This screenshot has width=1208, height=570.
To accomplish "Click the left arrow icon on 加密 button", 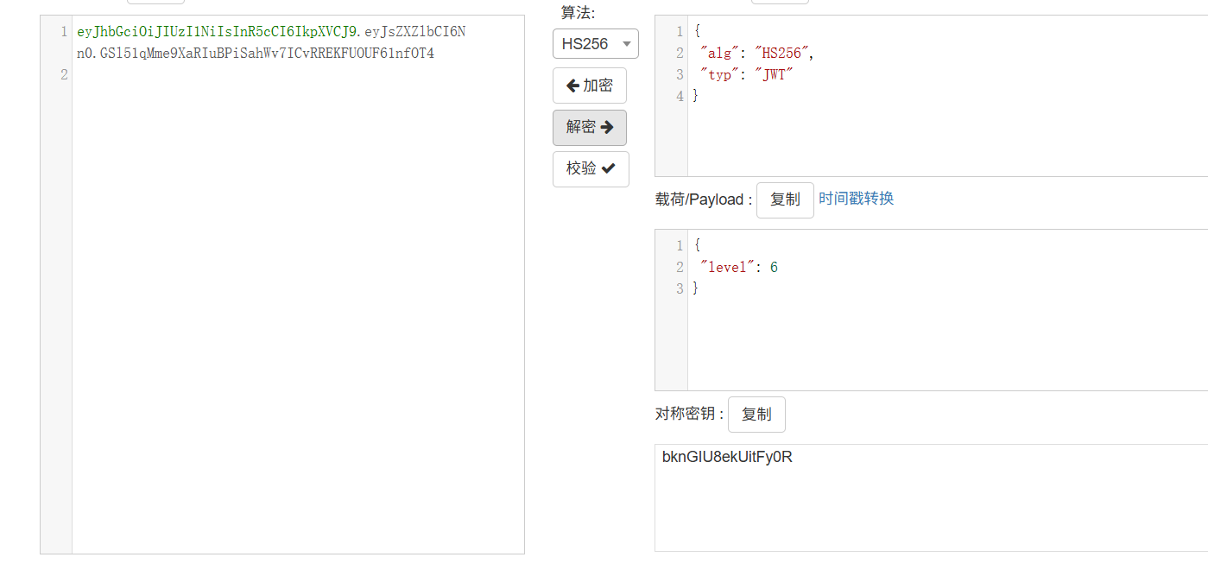I will [x=572, y=86].
